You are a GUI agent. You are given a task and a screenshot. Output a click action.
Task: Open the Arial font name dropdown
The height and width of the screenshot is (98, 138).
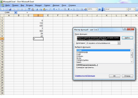(x=127, y=9)
